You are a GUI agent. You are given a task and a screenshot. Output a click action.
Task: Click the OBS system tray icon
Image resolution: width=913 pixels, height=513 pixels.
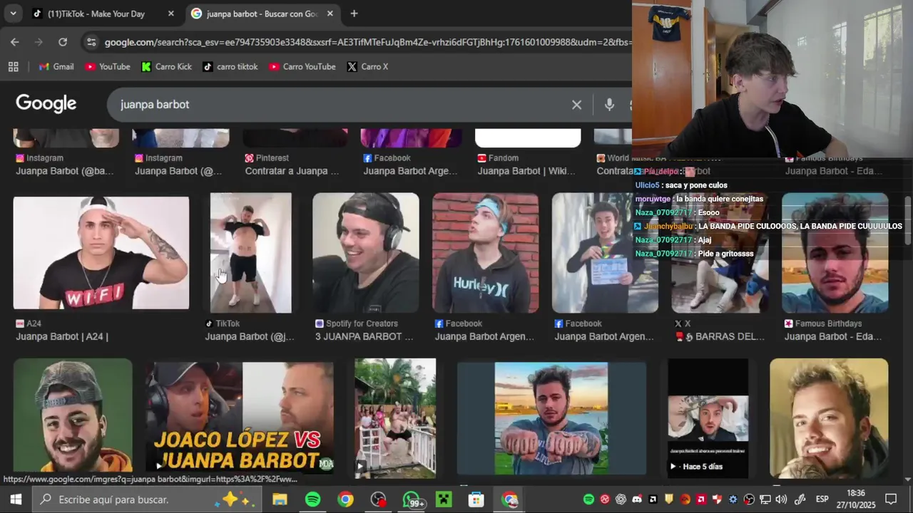pyautogui.click(x=749, y=499)
